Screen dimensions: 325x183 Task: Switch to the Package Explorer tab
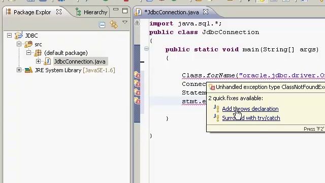[32, 12]
